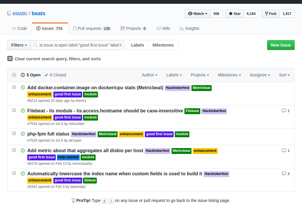Open issue 'Automatically lowercase the index name'
302x211 pixels.
click(115, 174)
